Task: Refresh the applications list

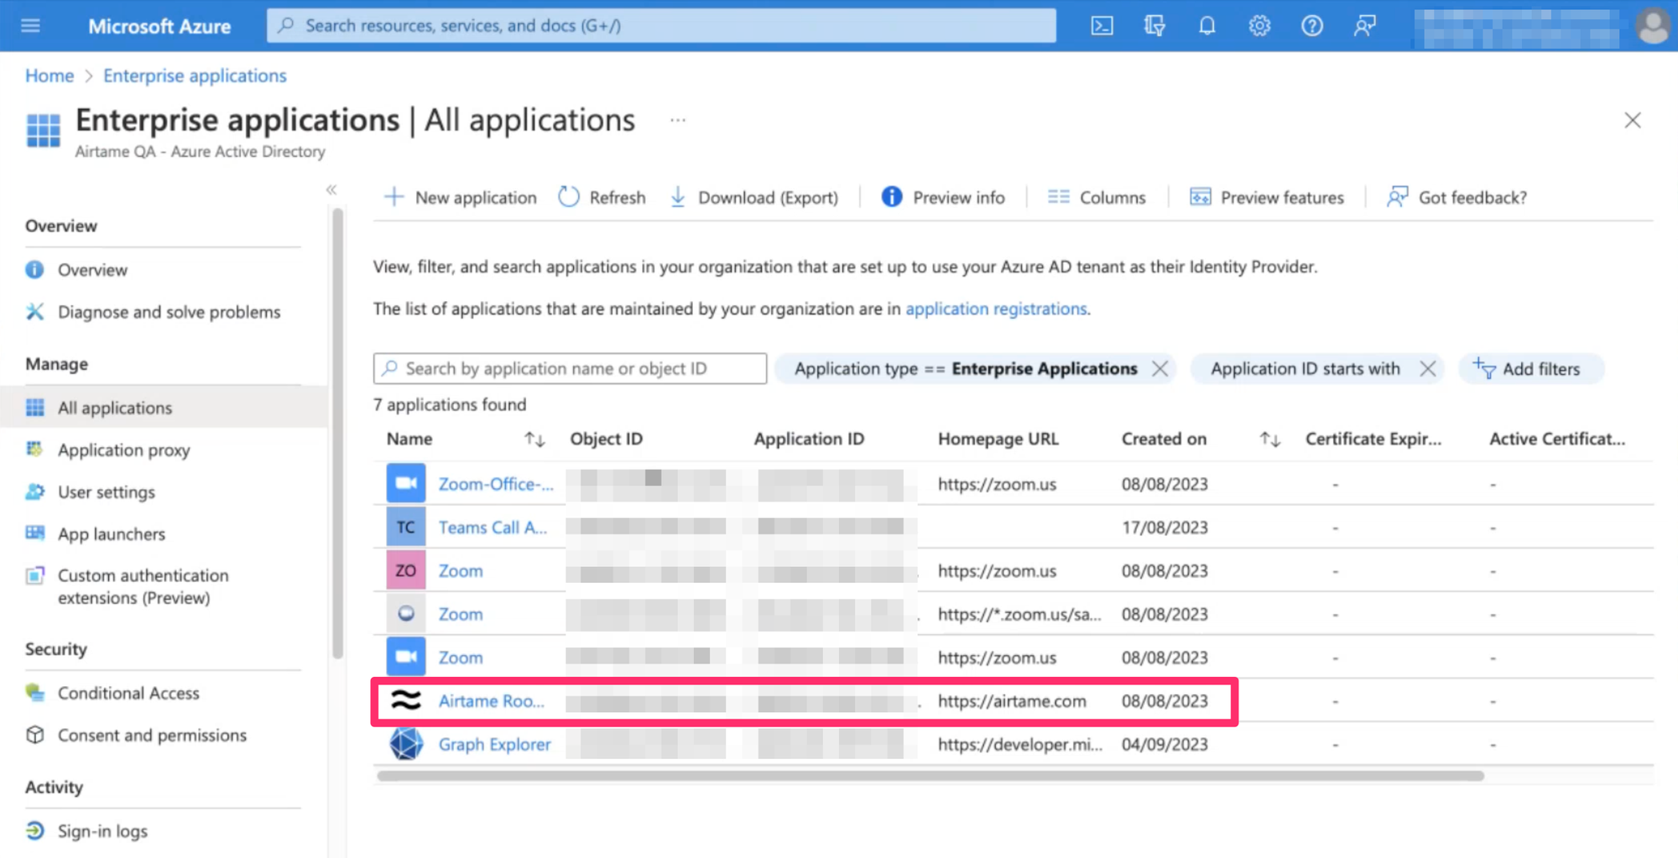Action: 602,198
